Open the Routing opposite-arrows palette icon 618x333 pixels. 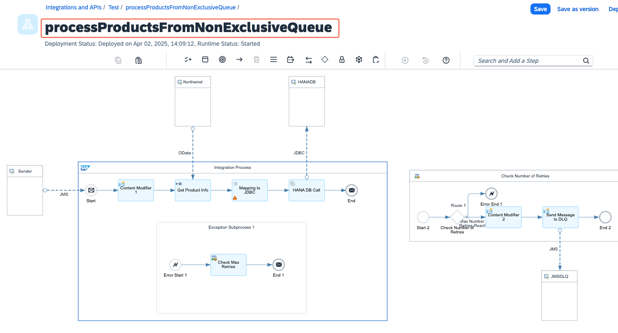coord(308,60)
